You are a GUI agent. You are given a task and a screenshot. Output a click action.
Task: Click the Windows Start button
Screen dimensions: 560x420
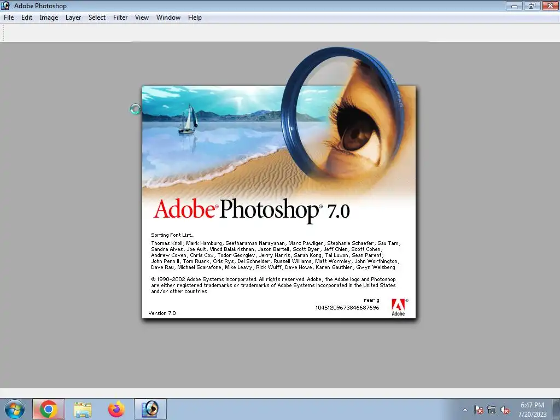click(14, 409)
